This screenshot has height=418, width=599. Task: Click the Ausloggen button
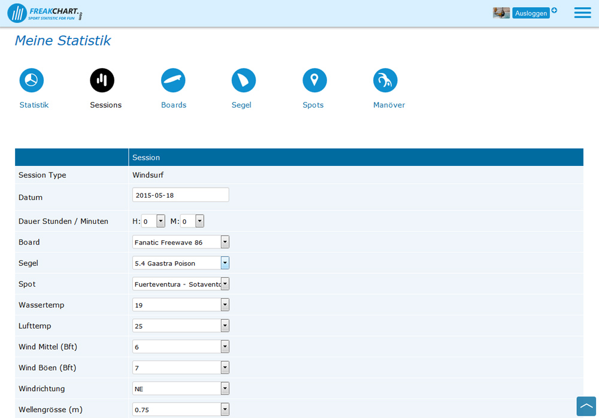click(x=531, y=13)
